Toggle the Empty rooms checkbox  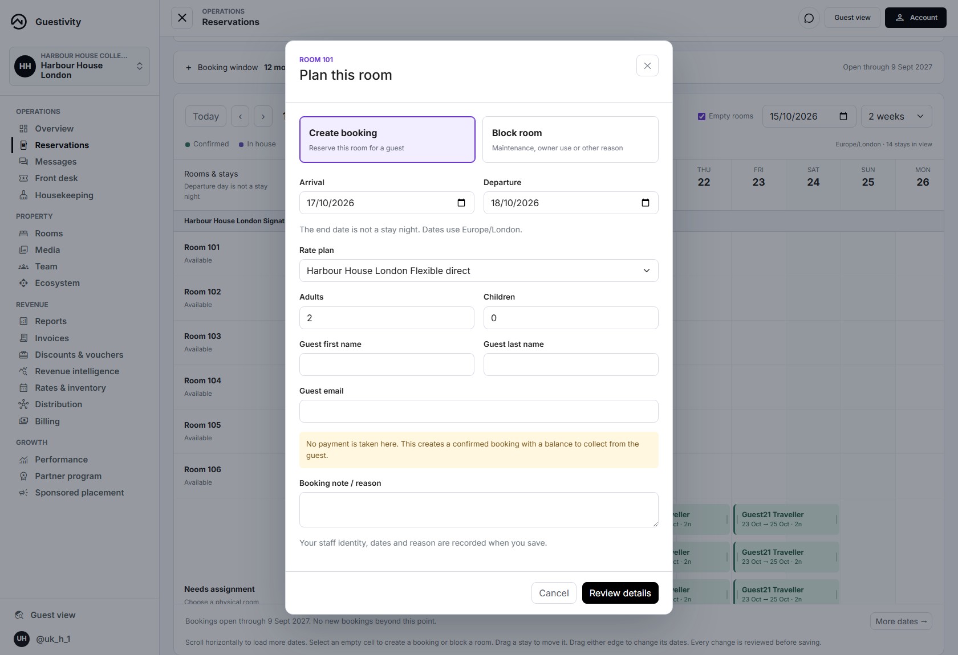(701, 116)
